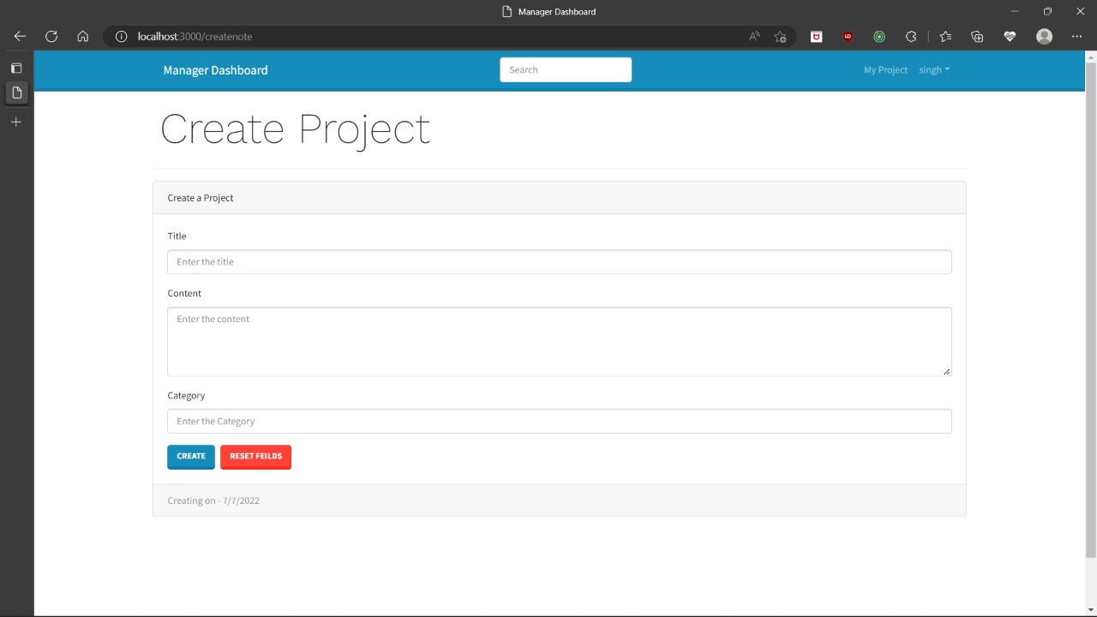Click the 'Title' field label
Viewport: 1097px width, 617px height.
point(177,237)
